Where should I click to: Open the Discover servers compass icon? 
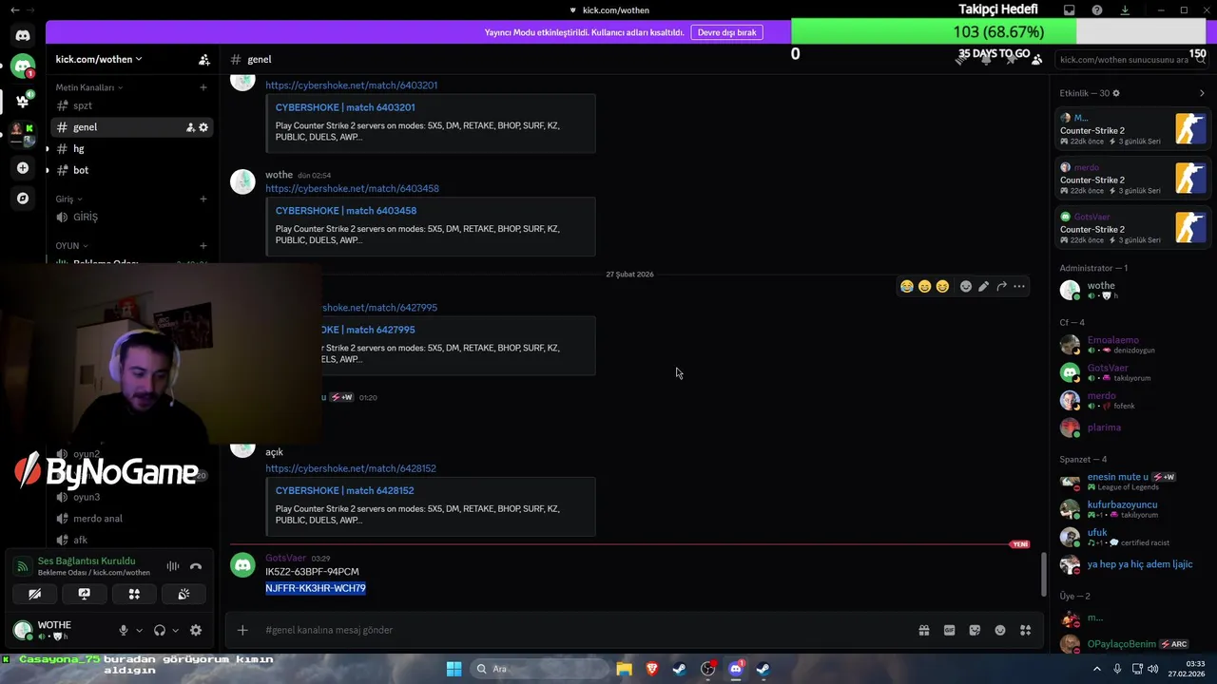click(x=23, y=199)
